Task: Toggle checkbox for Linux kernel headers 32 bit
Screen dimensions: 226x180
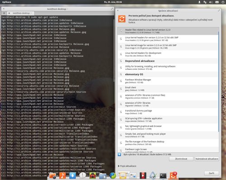Action: [121, 39]
